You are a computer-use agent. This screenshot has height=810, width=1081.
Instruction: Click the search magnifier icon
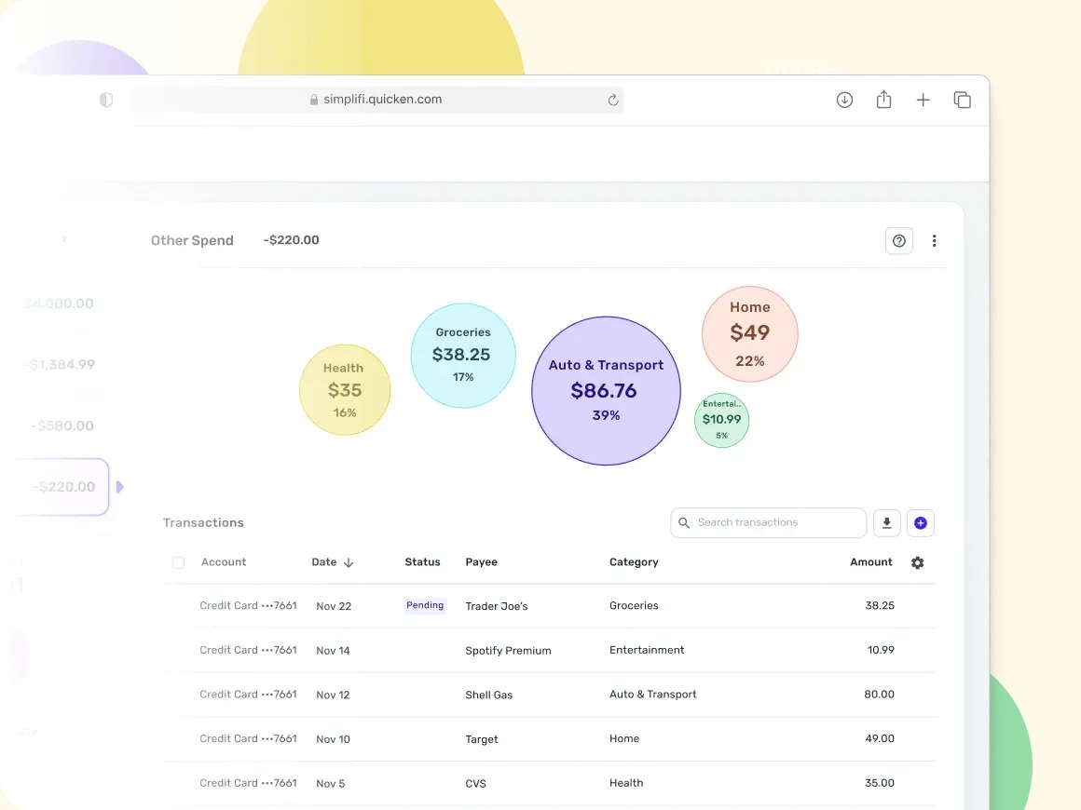point(684,523)
